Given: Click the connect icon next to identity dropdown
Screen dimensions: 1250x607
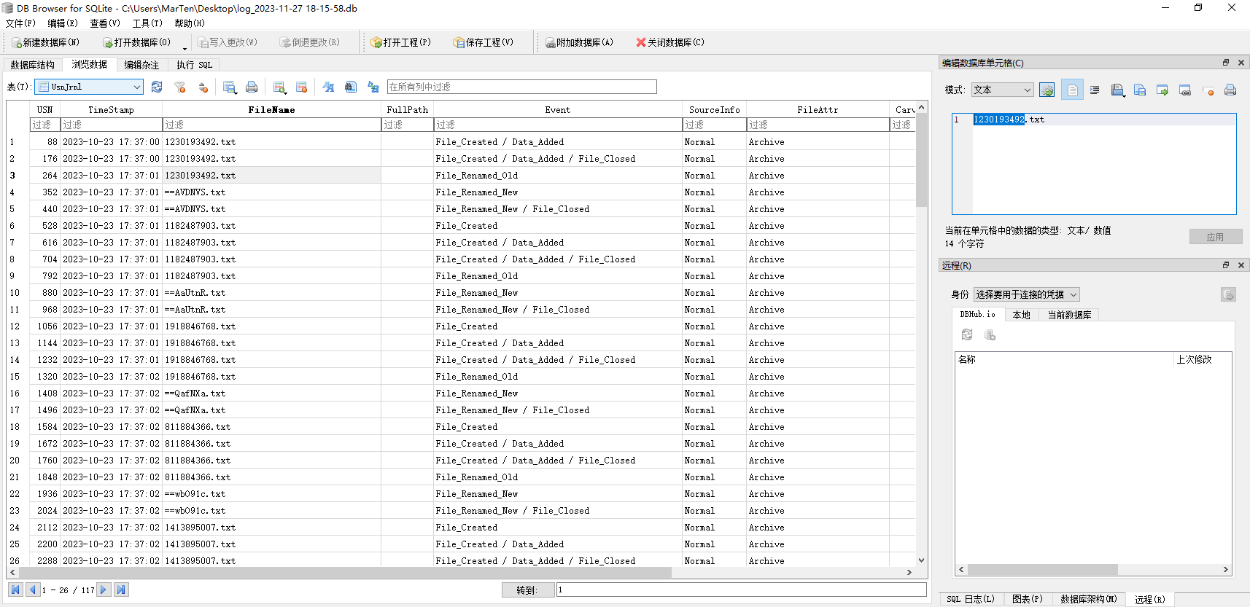Looking at the screenshot, I should coord(1229,294).
